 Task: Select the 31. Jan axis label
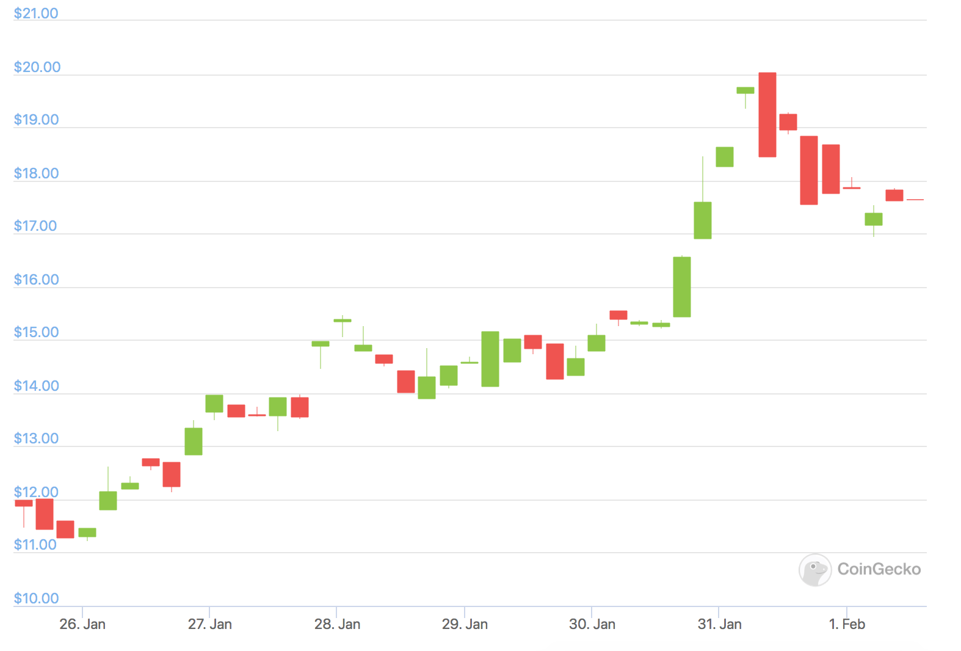pos(719,624)
